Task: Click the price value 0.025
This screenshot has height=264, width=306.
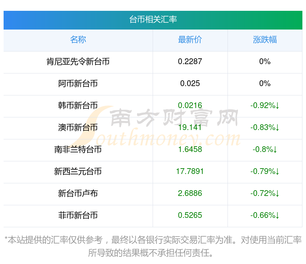Action: tap(190, 84)
